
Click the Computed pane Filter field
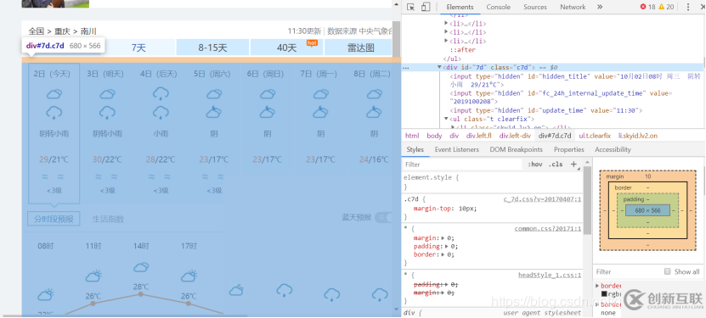point(627,271)
